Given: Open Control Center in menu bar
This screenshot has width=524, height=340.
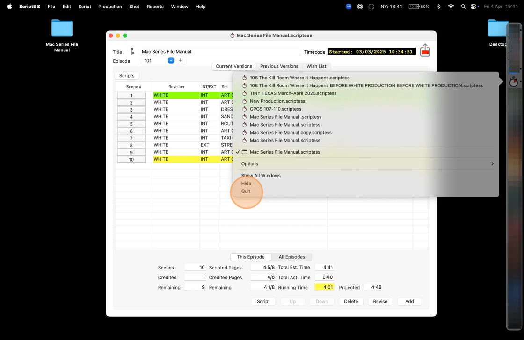Looking at the screenshot, I should point(473,7).
